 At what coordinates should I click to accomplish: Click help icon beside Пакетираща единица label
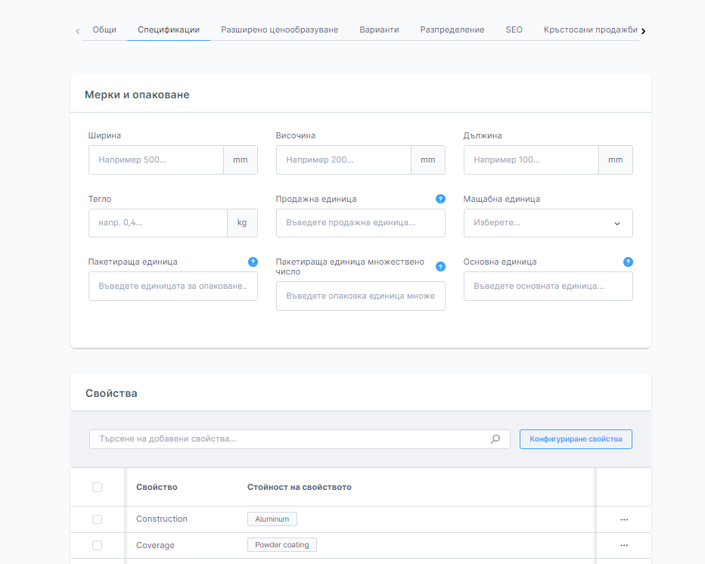(253, 262)
